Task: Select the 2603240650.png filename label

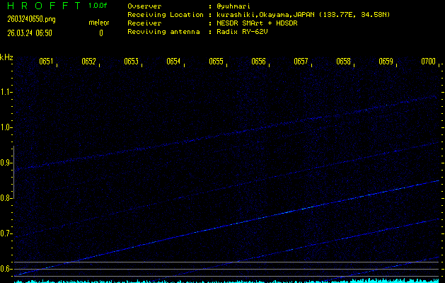Action: 27,19
